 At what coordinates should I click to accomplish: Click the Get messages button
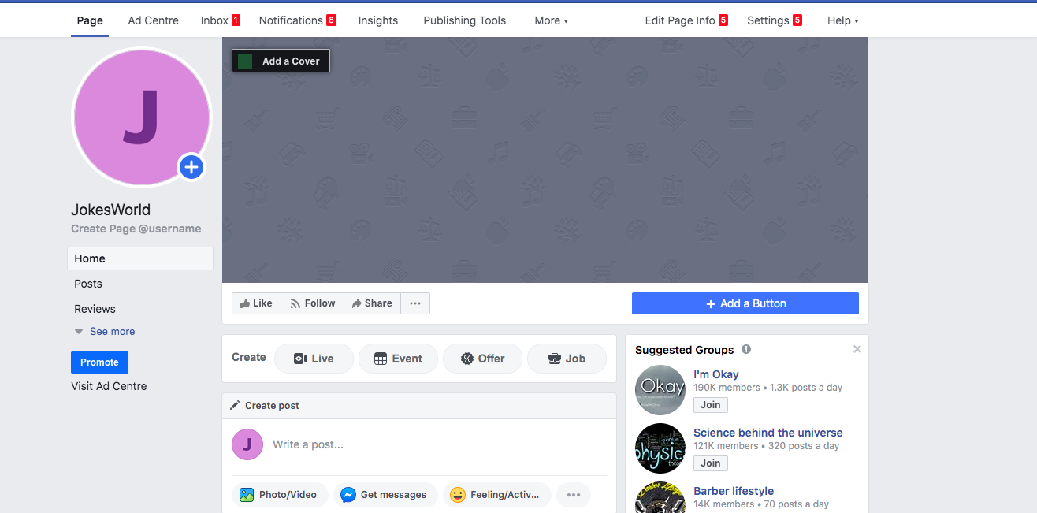pos(385,495)
